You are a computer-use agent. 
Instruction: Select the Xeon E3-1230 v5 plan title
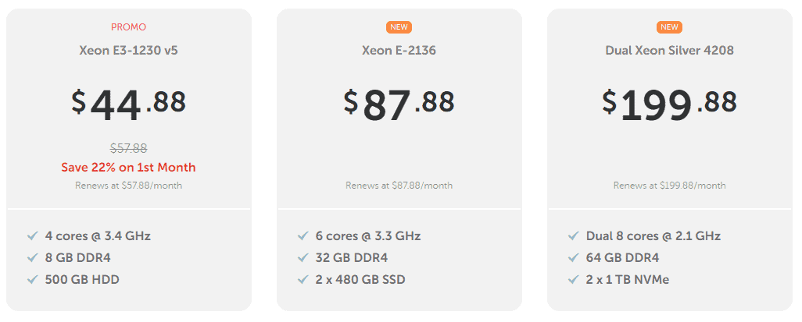[128, 51]
